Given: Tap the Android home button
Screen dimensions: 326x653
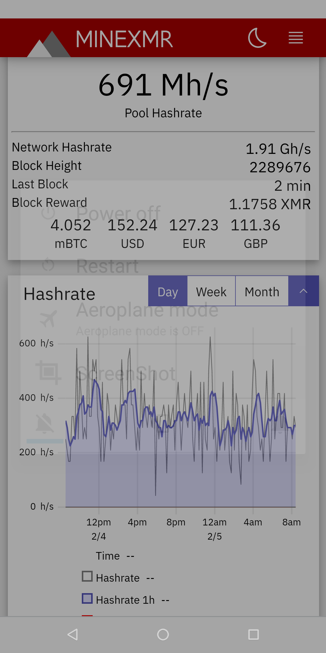Looking at the screenshot, I should 163,635.
